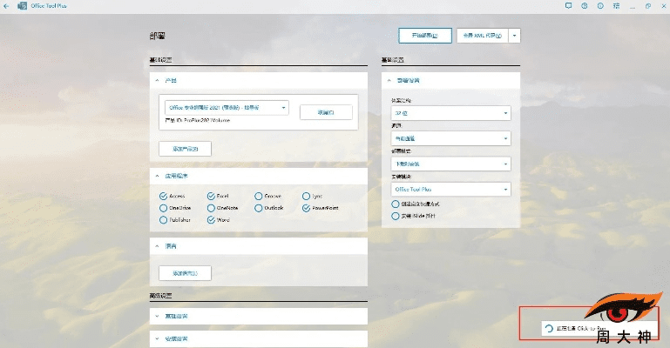The width and height of the screenshot is (670, 348).
Task: Click the dropdown arrow beside the XML button
Action: (x=514, y=36)
